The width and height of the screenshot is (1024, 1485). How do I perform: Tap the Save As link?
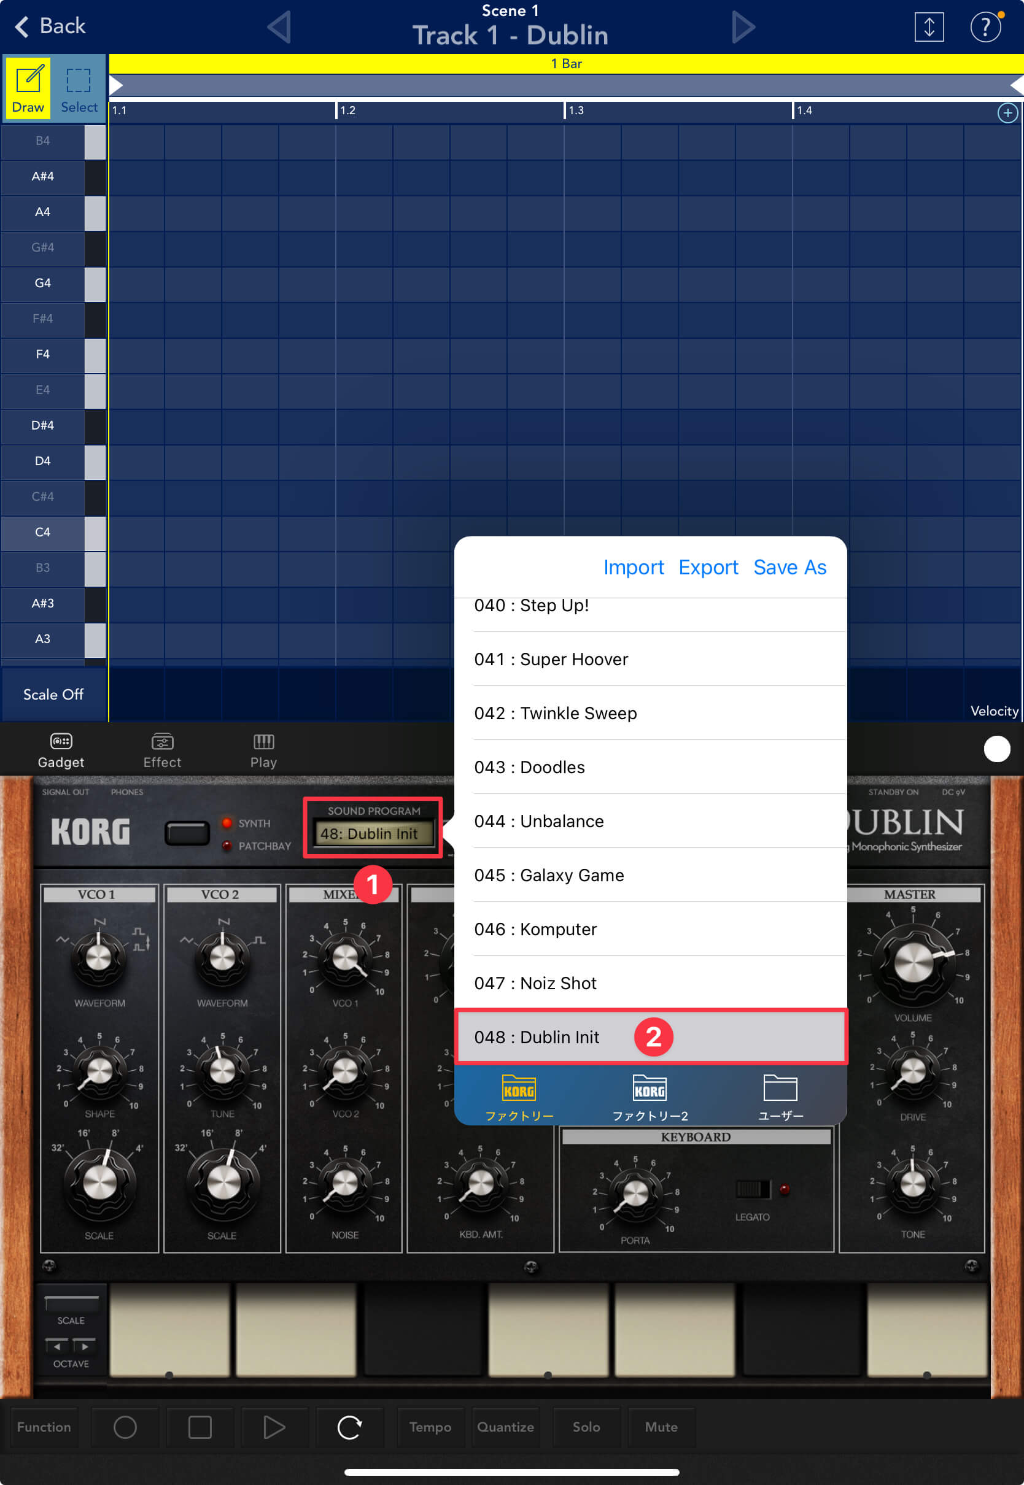[789, 568]
